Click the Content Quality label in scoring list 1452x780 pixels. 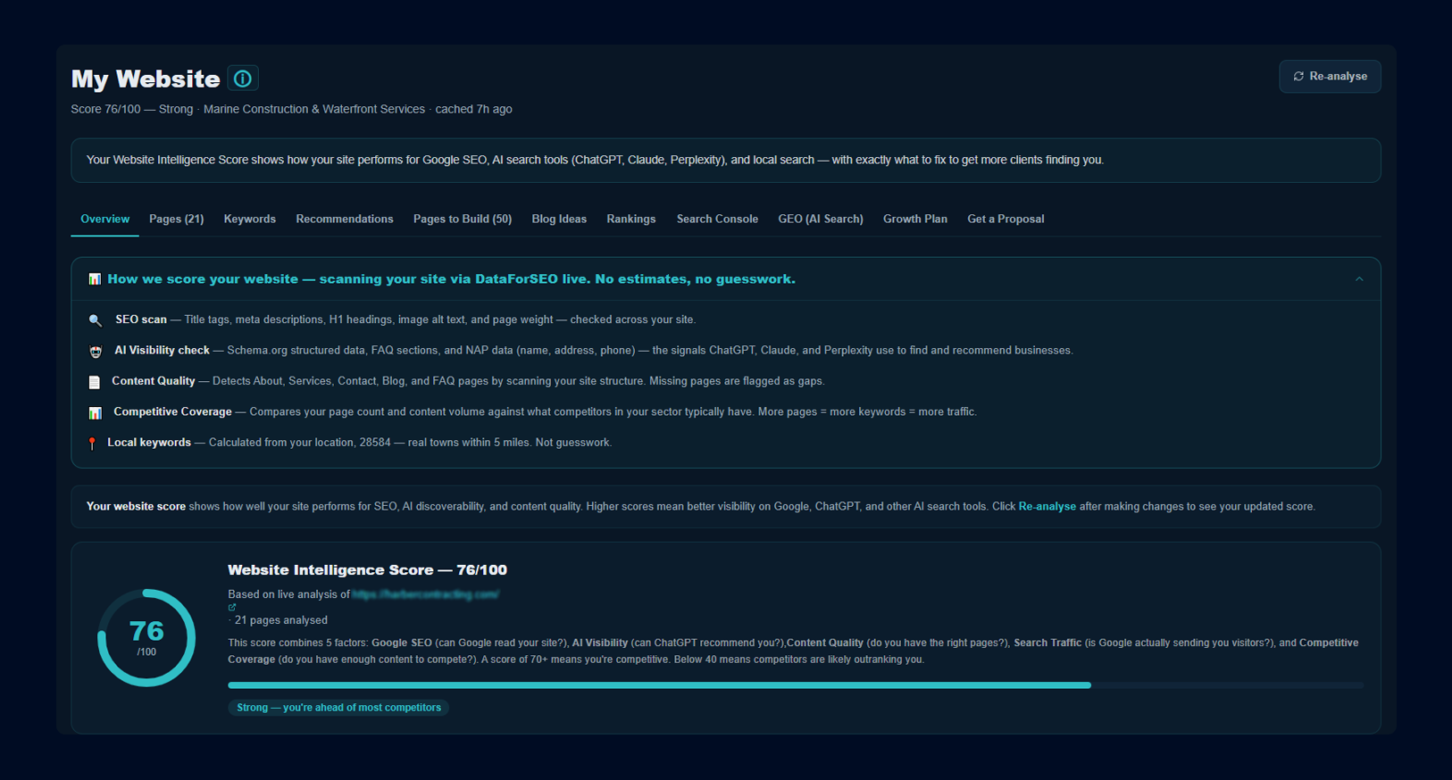(x=153, y=381)
